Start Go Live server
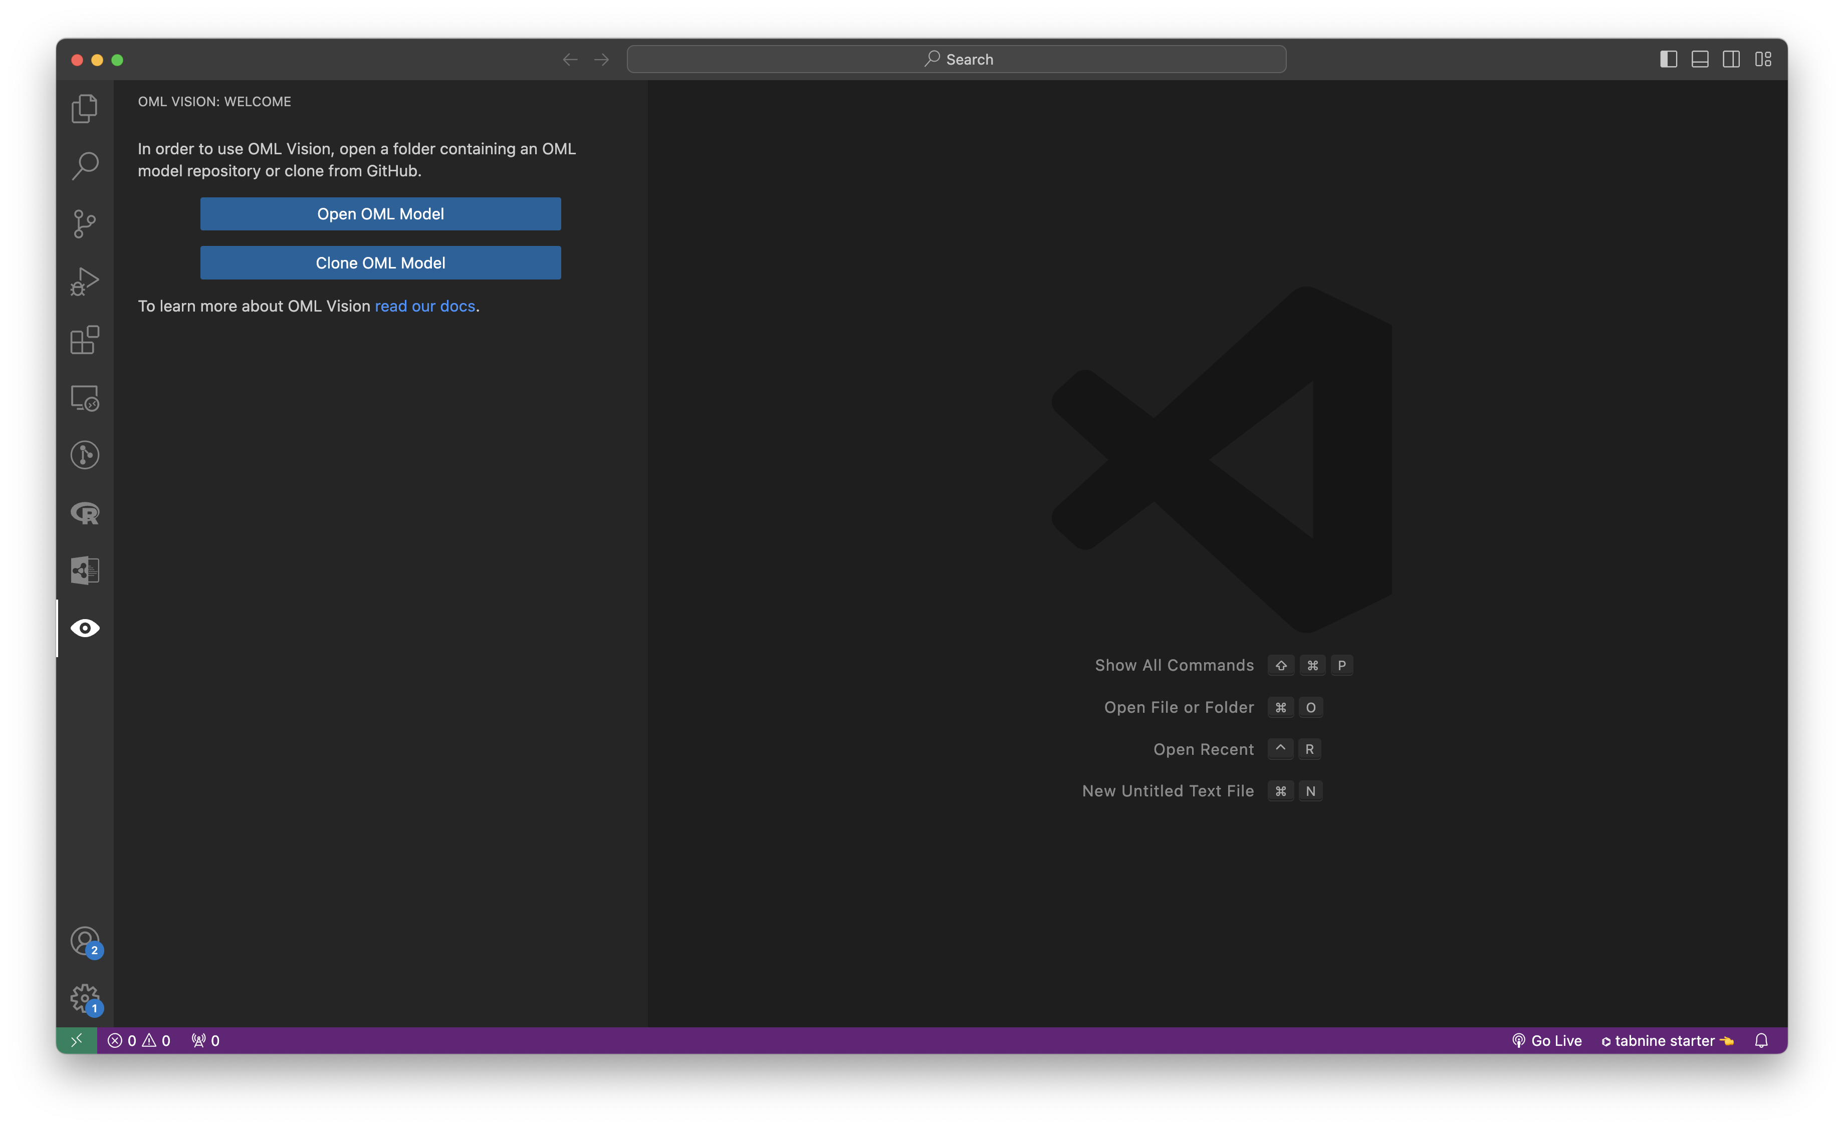 pos(1547,1040)
